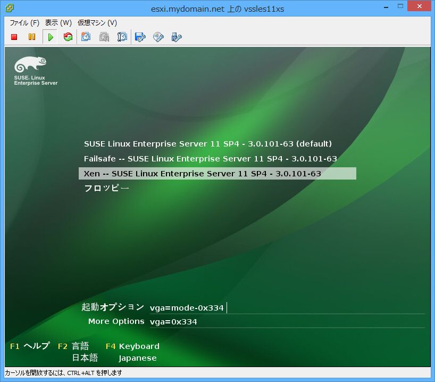Open the snapshot manager icon
The height and width of the screenshot is (382, 435).
point(122,37)
